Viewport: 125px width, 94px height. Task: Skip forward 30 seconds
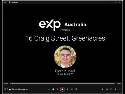pyautogui.click(x=67, y=89)
